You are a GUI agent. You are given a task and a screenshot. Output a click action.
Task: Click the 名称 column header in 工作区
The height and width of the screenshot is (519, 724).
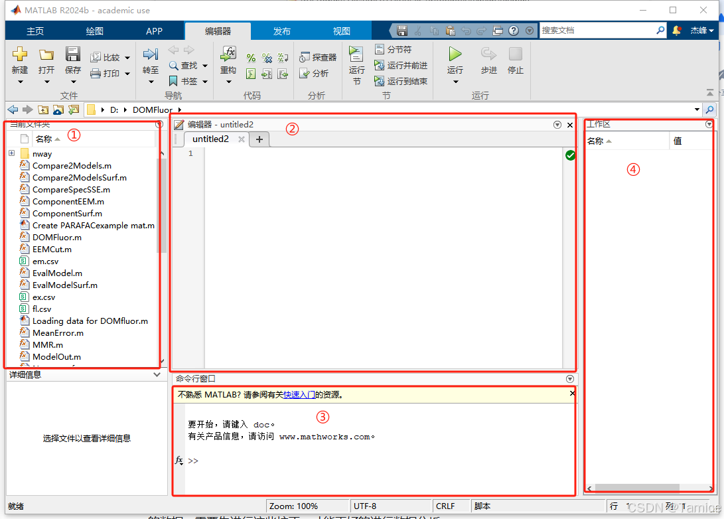627,141
